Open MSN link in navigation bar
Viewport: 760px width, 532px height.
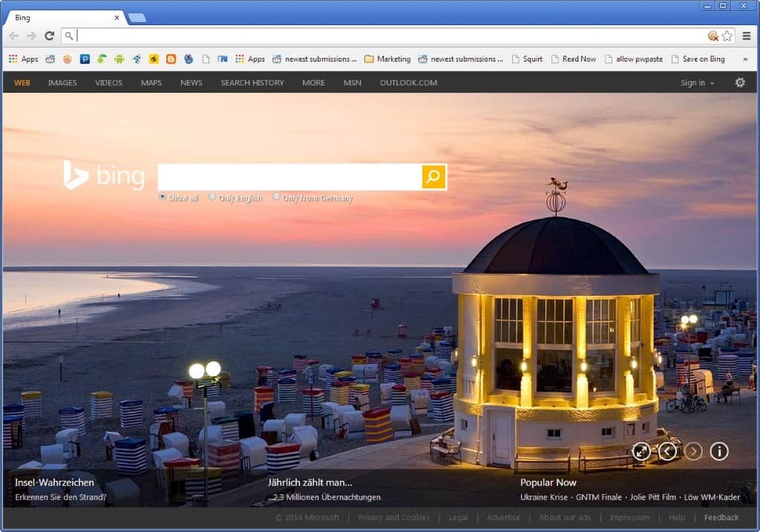[353, 83]
